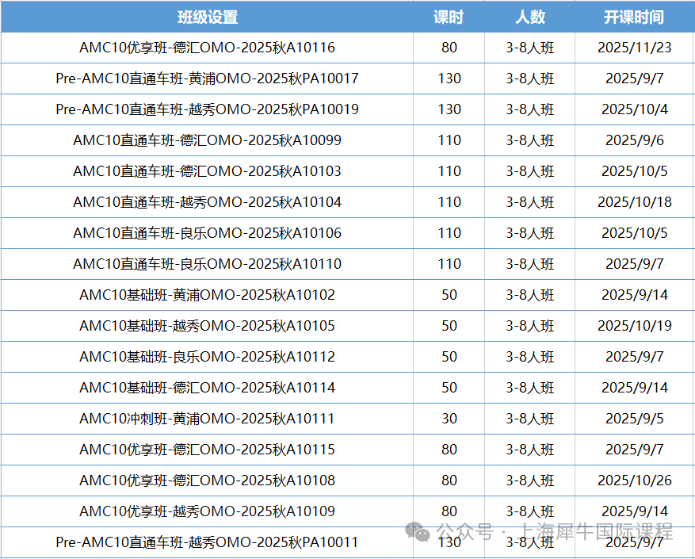Viewport: 695px width, 559px height.
Task: Click 110 hours in the A10099 row
Action: [x=449, y=140]
